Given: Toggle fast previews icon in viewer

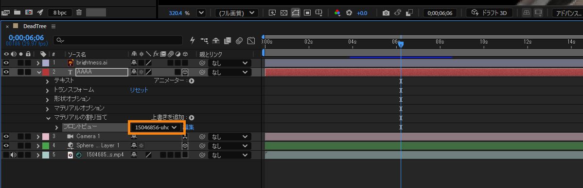Looking at the screenshot, I should 272,13.
